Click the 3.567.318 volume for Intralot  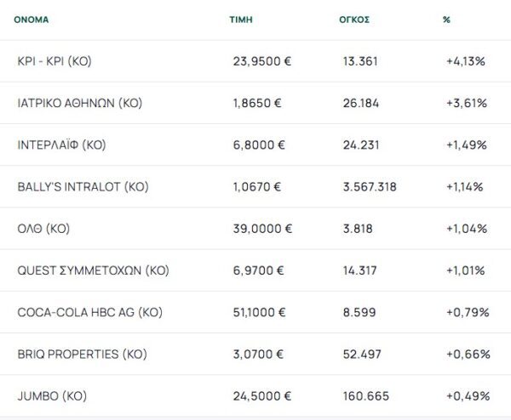click(x=368, y=186)
